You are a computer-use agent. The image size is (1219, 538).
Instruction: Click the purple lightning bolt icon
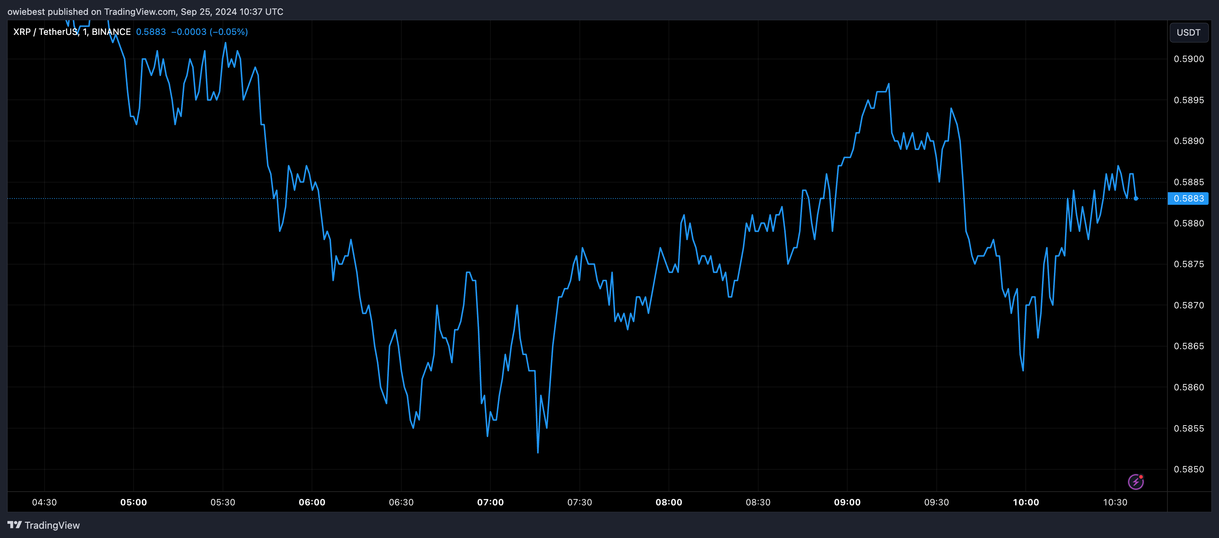pyautogui.click(x=1135, y=482)
